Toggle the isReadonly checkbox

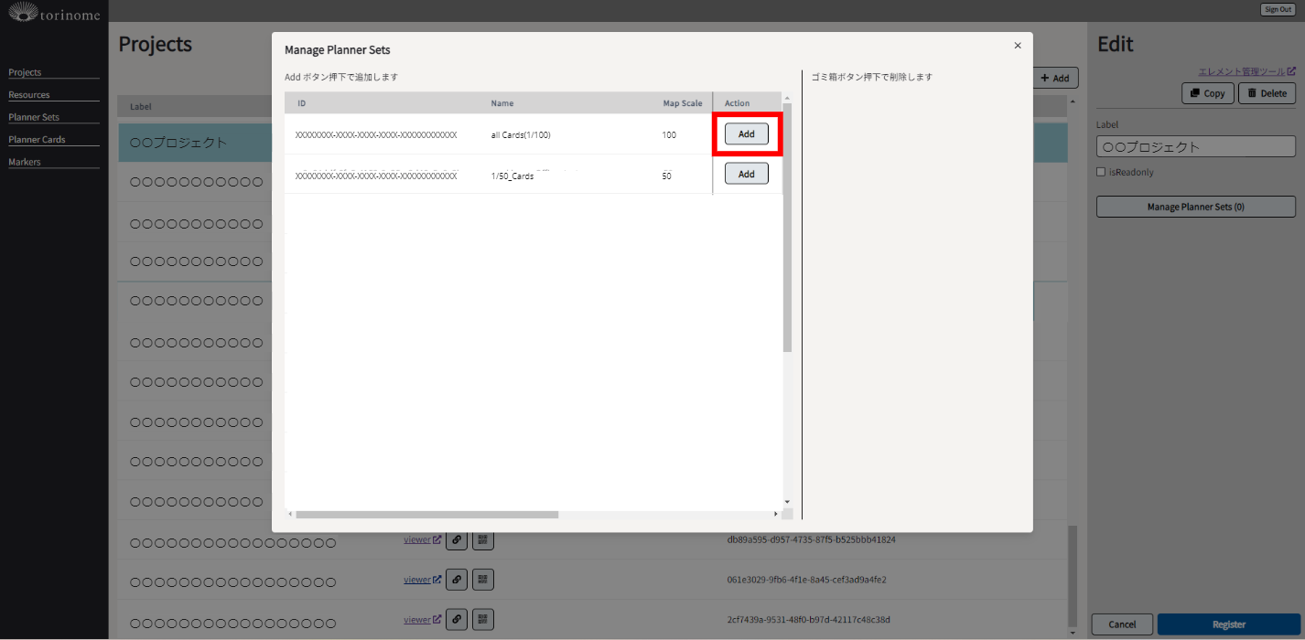click(x=1102, y=172)
